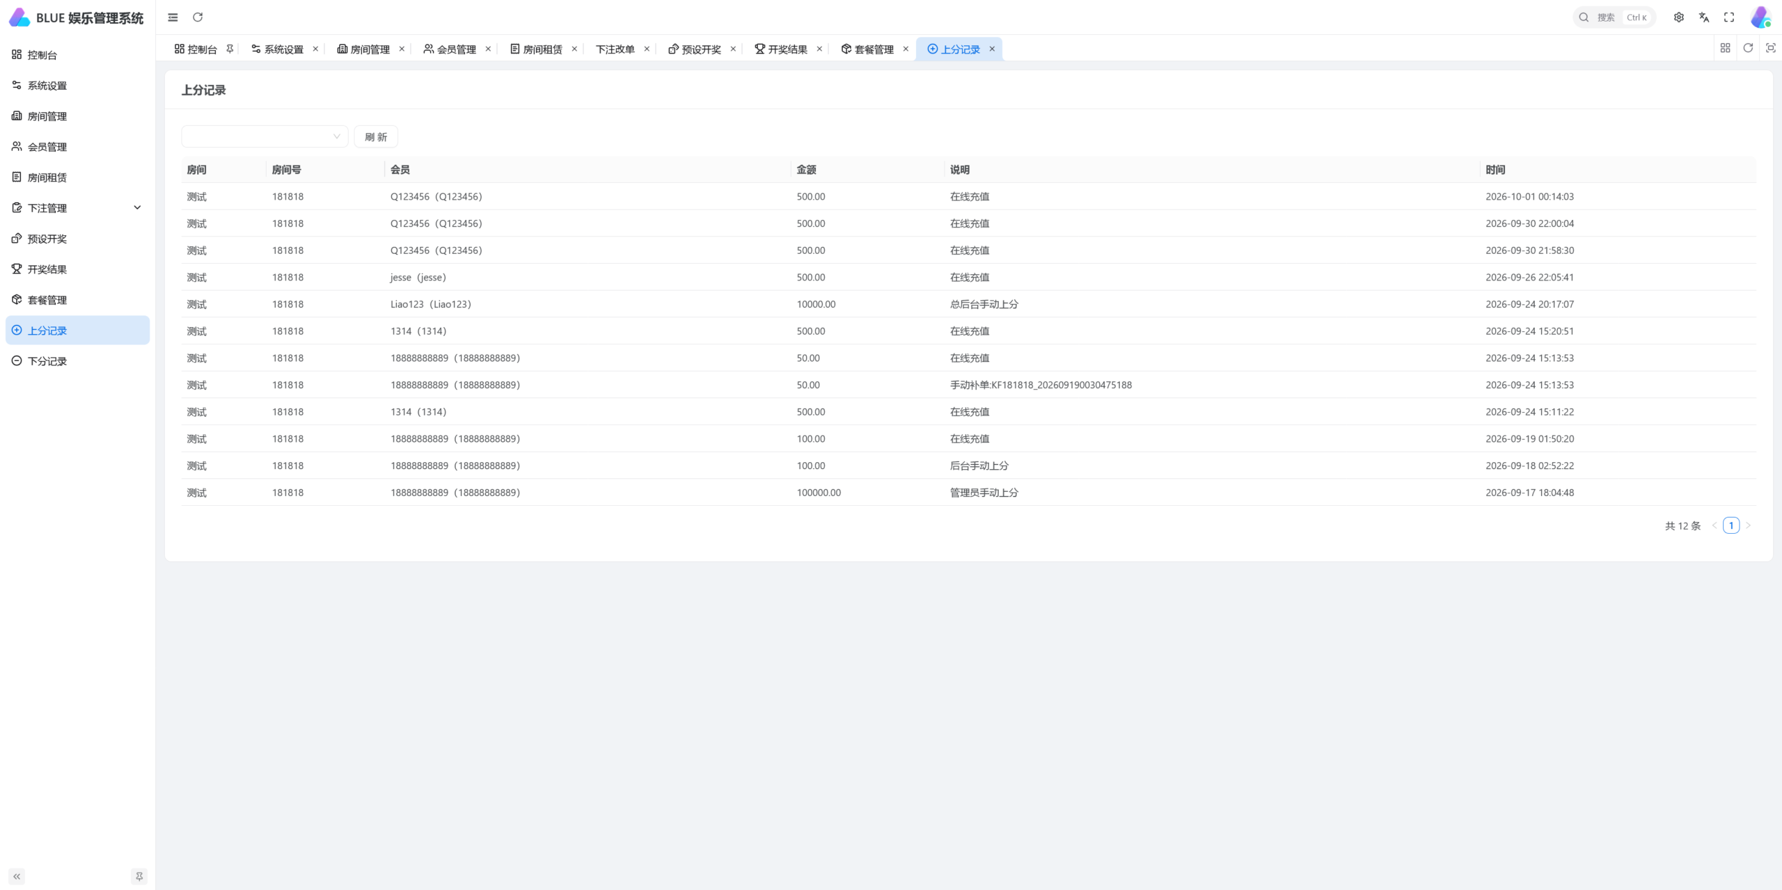Focus the 搜索 search box
This screenshot has width=1782, height=890.
(1614, 17)
